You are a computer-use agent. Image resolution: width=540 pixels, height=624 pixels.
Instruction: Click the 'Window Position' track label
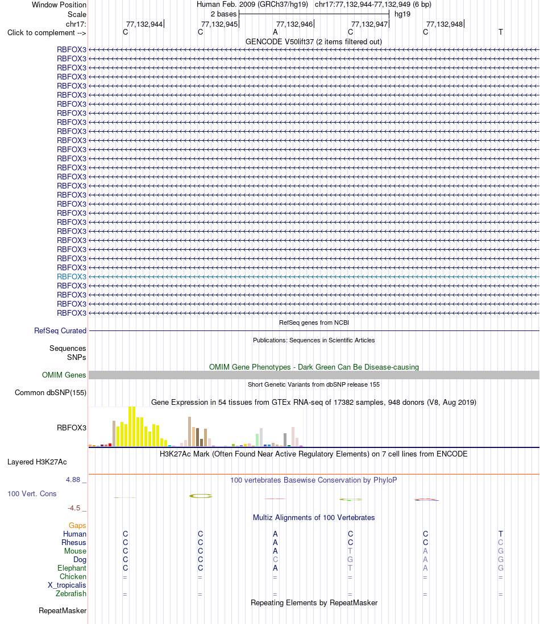(x=59, y=5)
